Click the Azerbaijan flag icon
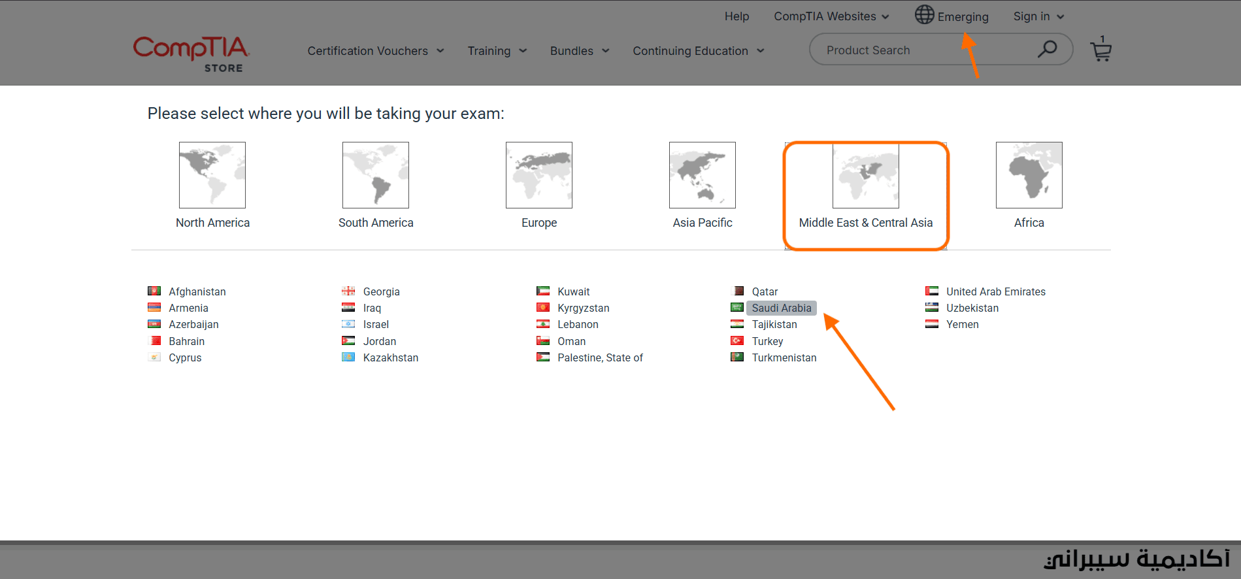 point(154,323)
